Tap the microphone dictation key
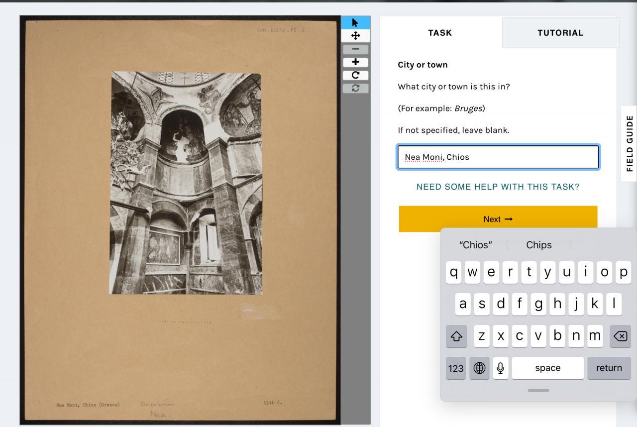This screenshot has height=427, width=637. pos(501,368)
